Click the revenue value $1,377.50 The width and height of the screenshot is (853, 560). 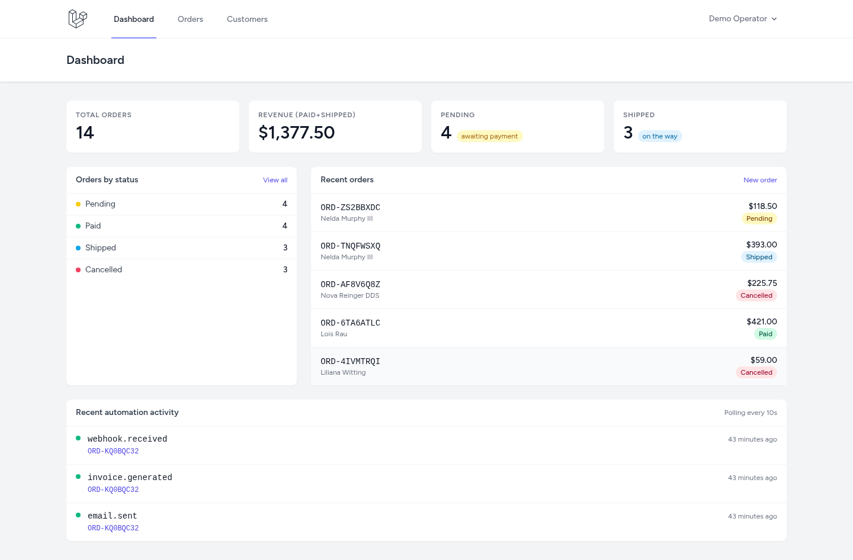point(297,133)
